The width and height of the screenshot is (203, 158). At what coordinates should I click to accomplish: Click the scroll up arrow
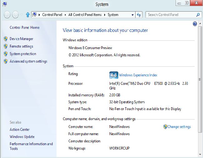(200, 23)
